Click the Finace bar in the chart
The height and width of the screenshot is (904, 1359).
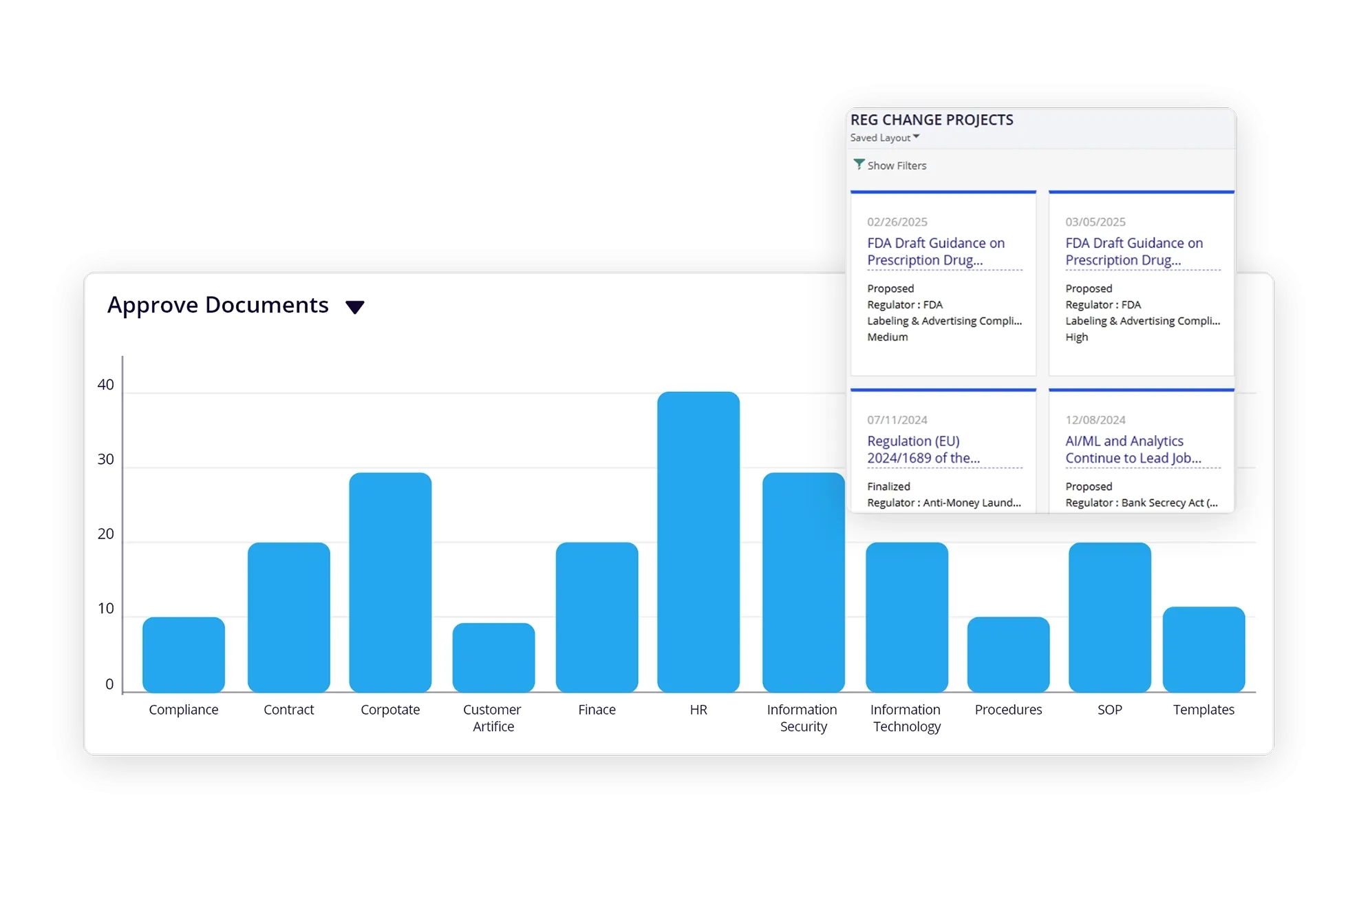point(597,617)
